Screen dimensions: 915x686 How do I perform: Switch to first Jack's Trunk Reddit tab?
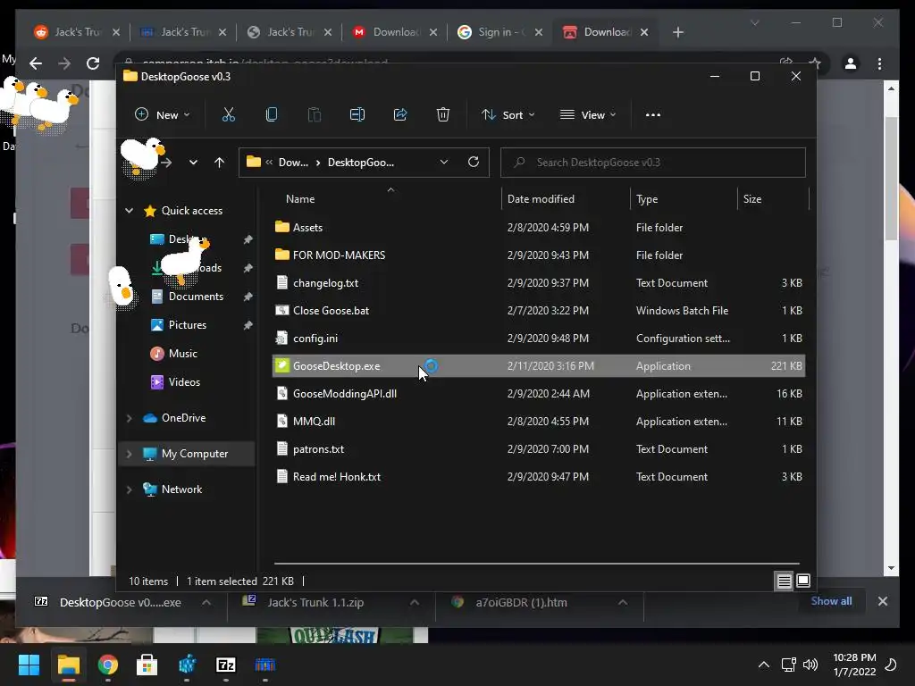[x=77, y=32]
